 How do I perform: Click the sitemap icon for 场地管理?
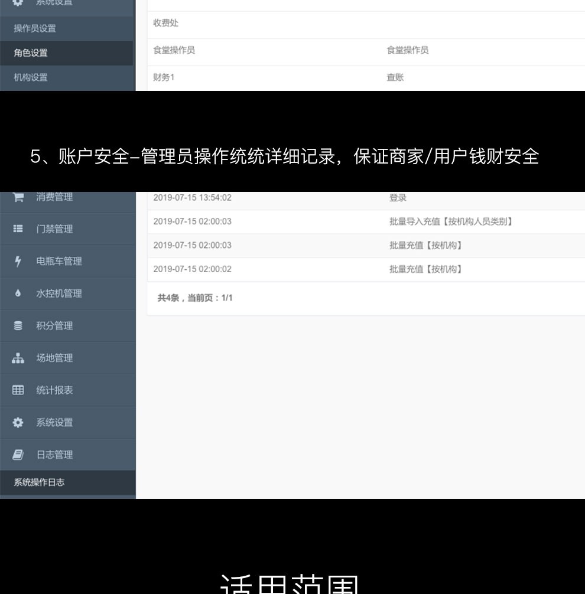[x=18, y=358]
